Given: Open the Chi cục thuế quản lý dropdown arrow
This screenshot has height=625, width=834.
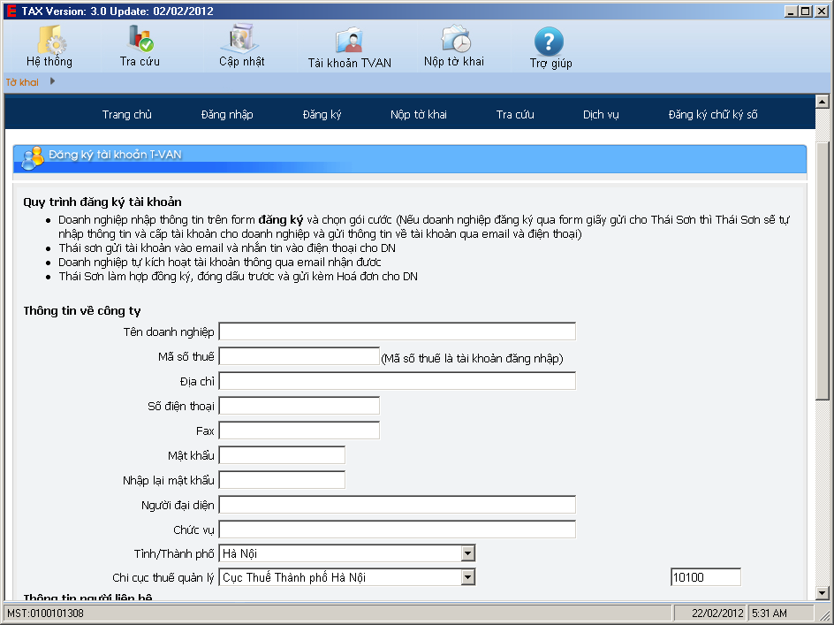Looking at the screenshot, I should [467, 577].
